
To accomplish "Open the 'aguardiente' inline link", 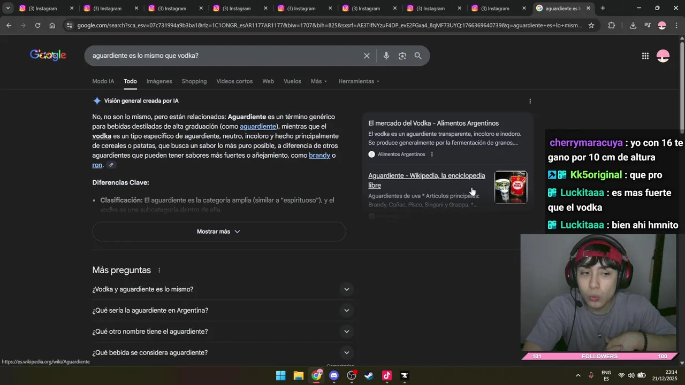I will 258,127.
